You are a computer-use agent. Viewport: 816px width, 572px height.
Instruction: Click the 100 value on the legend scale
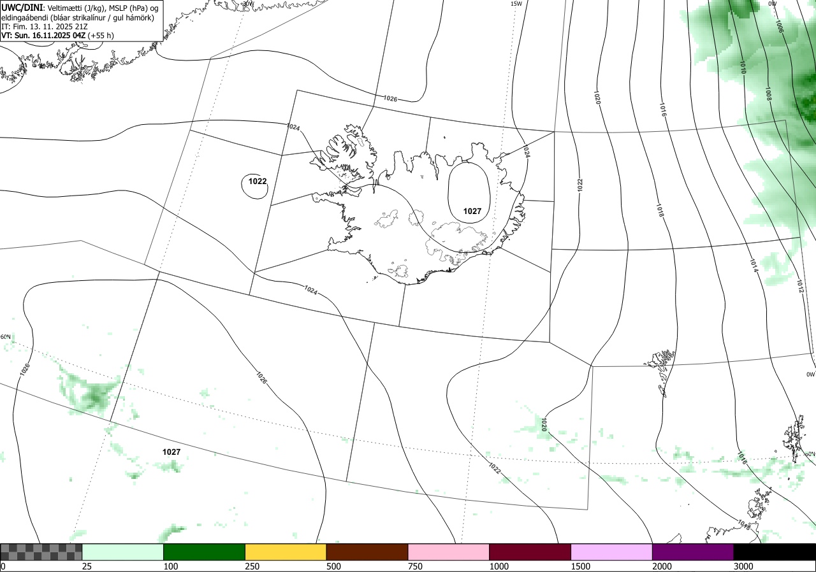(x=171, y=566)
